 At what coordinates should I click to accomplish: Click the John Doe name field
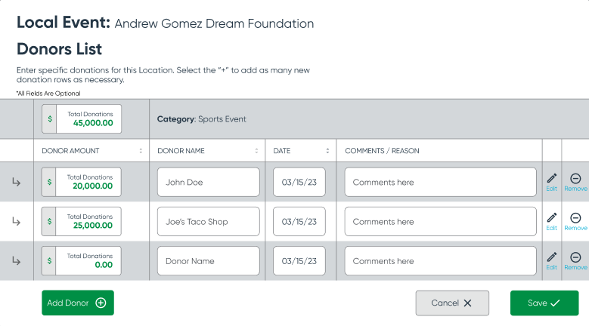point(208,182)
